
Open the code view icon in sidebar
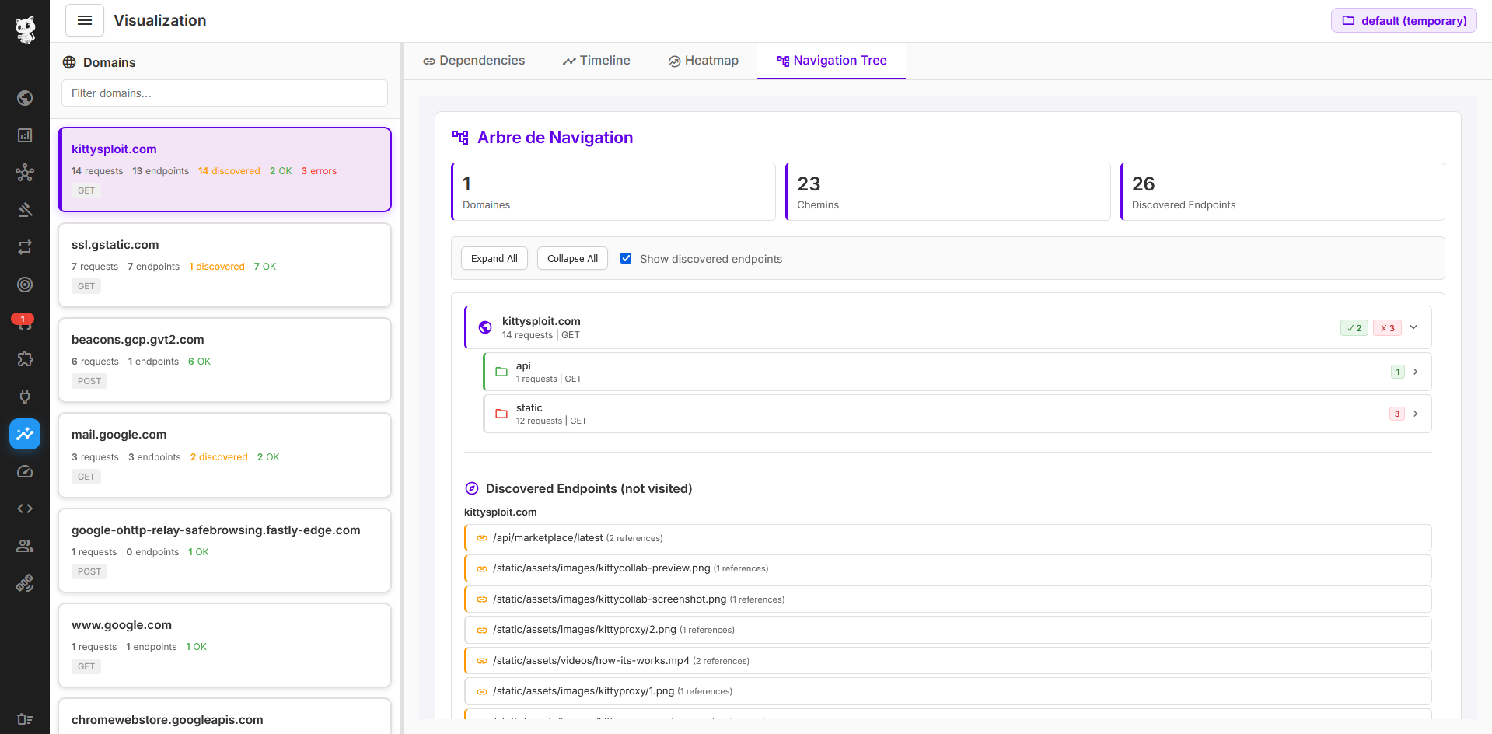[24, 509]
